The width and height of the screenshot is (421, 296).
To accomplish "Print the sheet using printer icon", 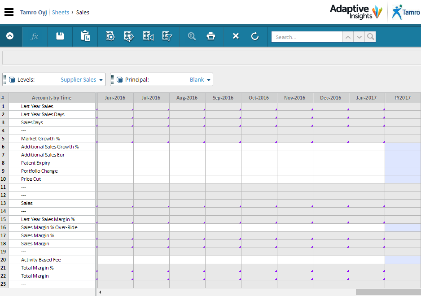I will [211, 36].
